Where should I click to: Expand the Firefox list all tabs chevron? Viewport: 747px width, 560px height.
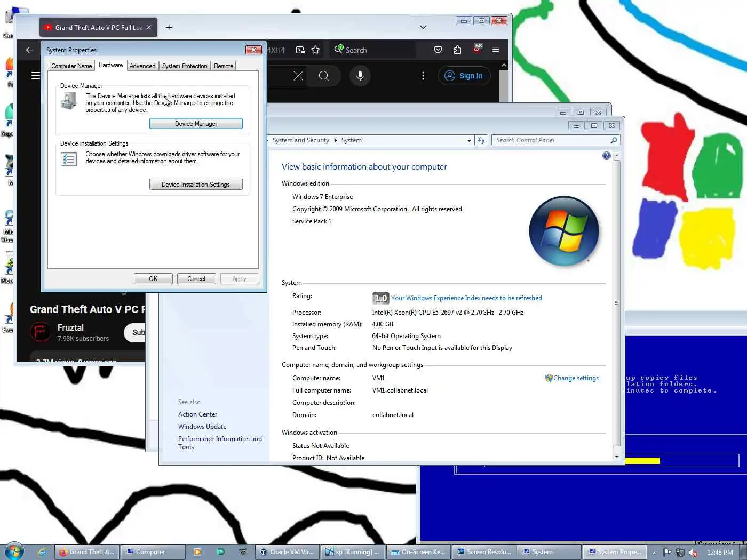[x=423, y=27]
